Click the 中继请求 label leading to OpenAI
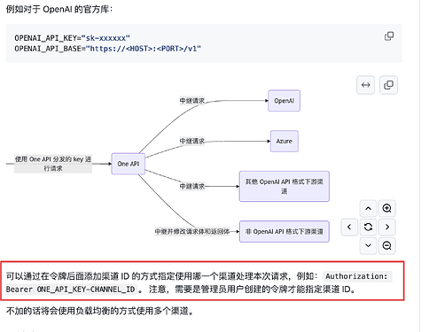 tap(192, 101)
